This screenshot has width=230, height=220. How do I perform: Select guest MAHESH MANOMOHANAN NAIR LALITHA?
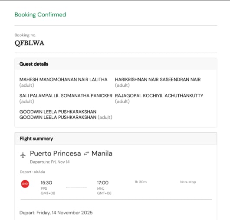(63, 80)
